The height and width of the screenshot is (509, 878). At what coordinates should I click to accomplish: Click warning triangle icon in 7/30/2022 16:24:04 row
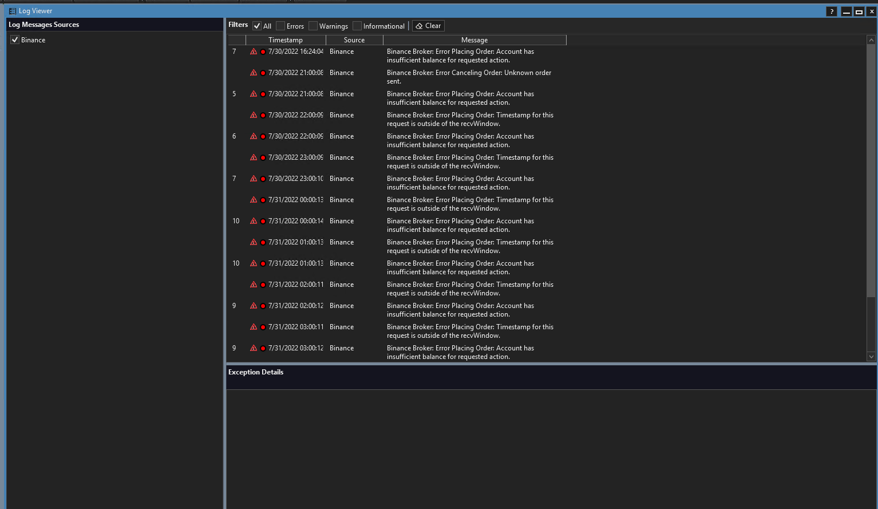pyautogui.click(x=254, y=52)
